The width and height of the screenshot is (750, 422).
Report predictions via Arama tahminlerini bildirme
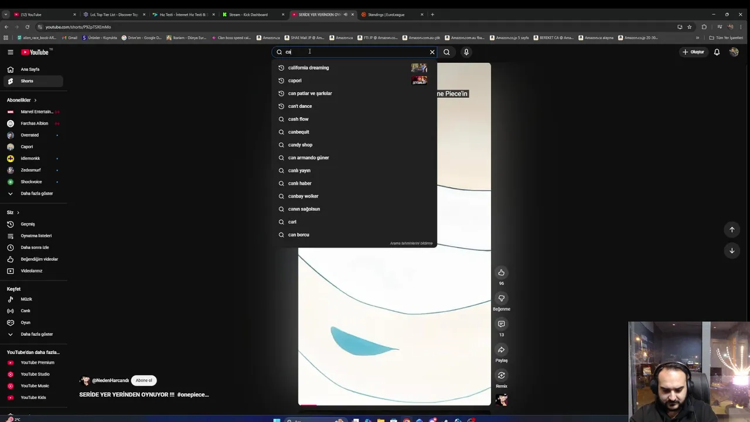[411, 243]
